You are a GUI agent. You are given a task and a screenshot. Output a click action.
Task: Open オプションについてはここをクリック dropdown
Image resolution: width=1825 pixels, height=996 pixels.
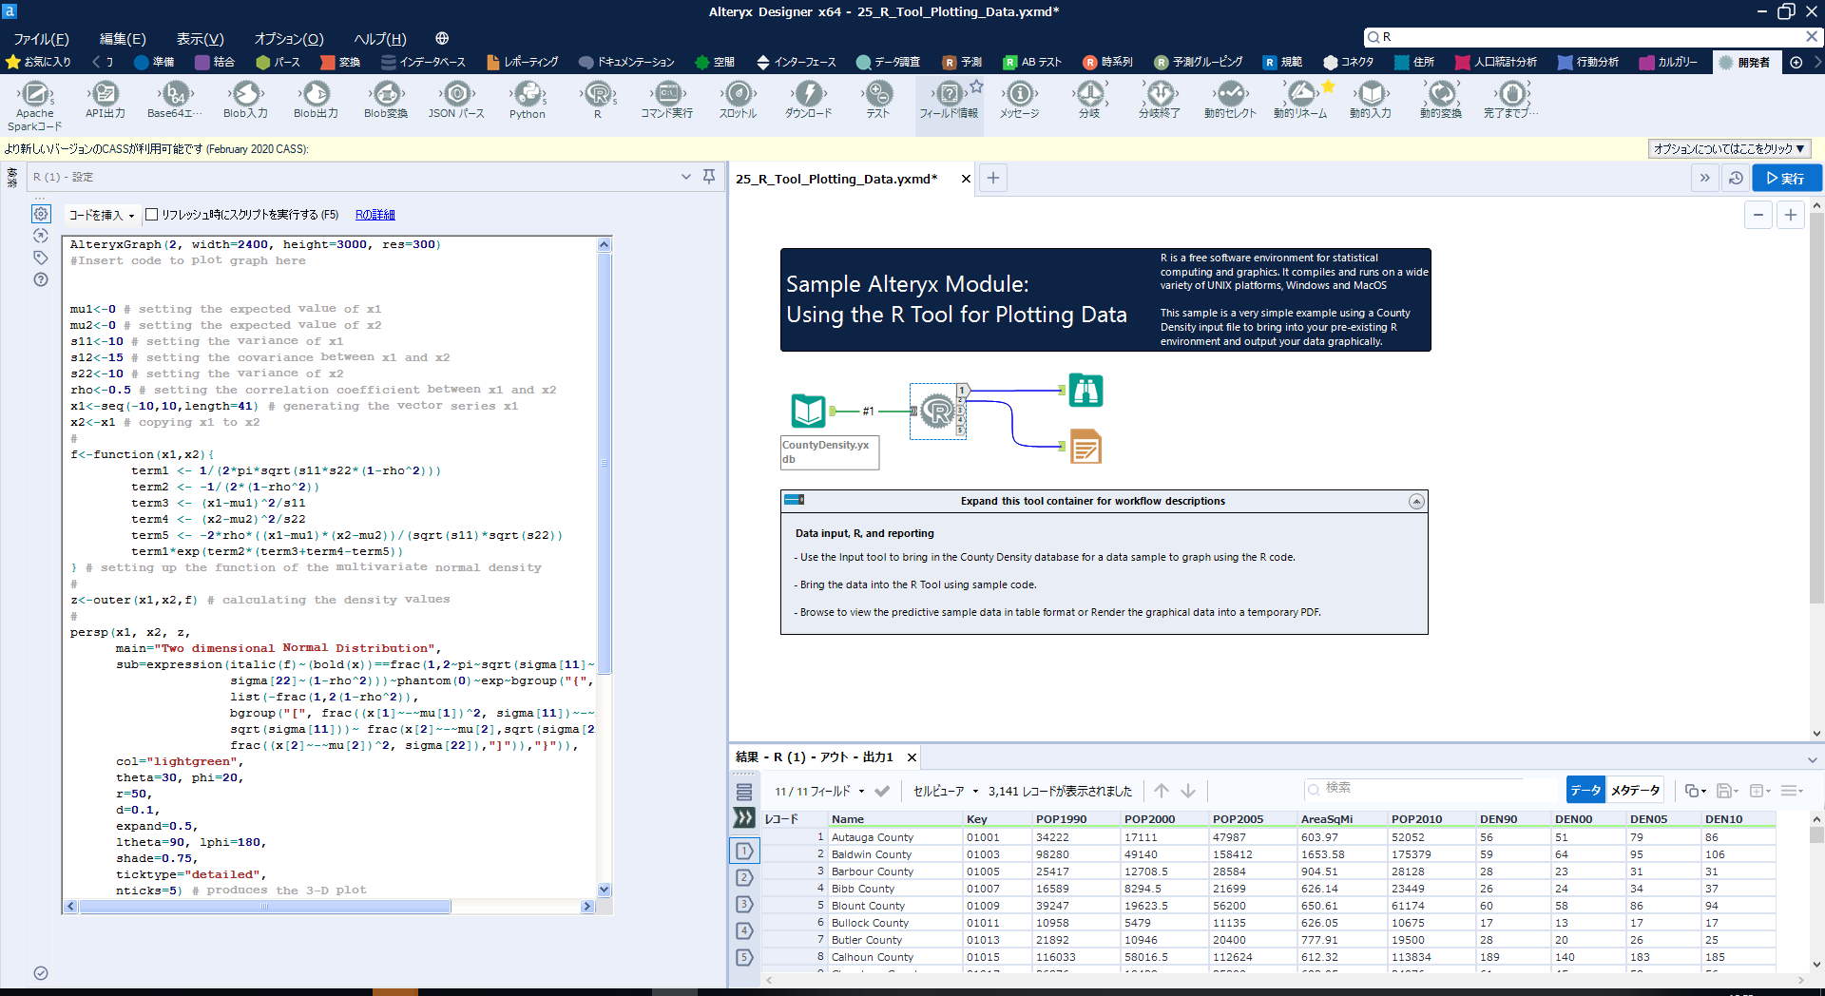tap(1729, 148)
